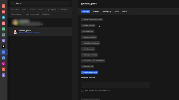This screenshot has width=179, height=100.
Task: Toggle the Break recommended filter
Action: pos(32,14)
